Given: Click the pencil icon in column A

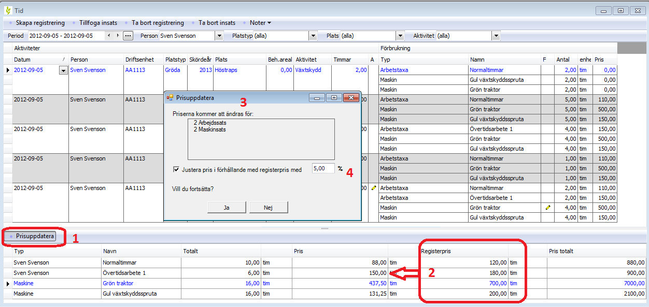Looking at the screenshot, I should click(x=373, y=188).
